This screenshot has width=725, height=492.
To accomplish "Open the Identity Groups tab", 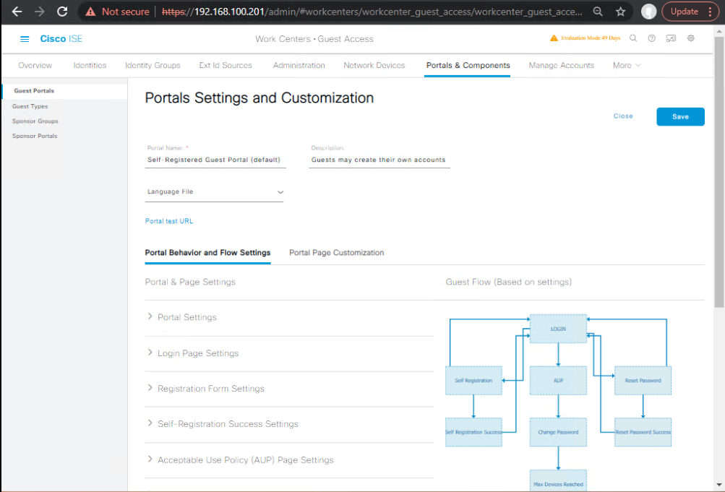I will (x=153, y=66).
